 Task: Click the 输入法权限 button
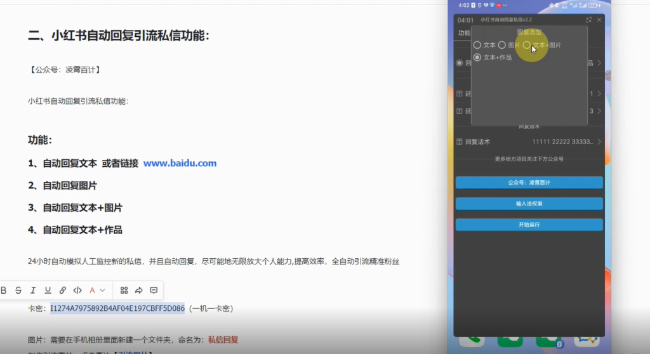(x=529, y=204)
